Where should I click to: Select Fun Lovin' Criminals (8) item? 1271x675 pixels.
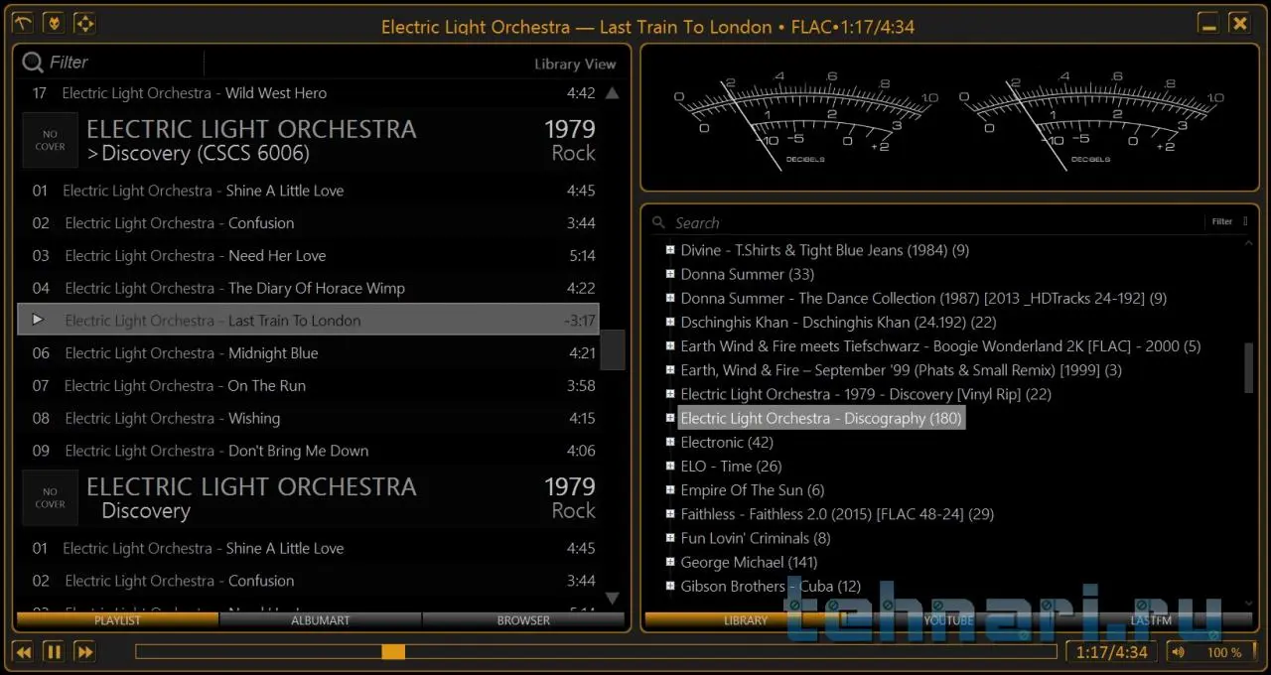click(x=755, y=538)
